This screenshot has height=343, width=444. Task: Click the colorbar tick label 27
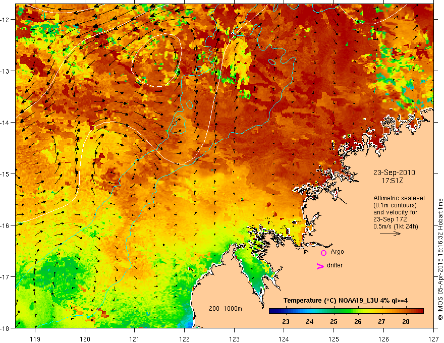coord(382,322)
